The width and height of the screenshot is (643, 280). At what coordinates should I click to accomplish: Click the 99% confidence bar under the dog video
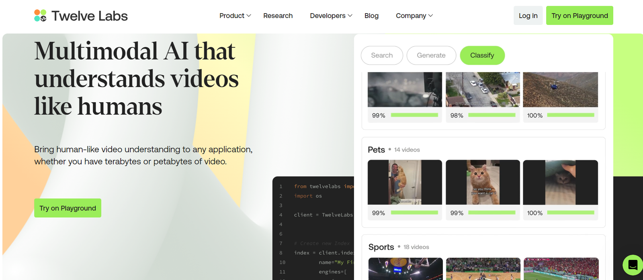tap(414, 213)
